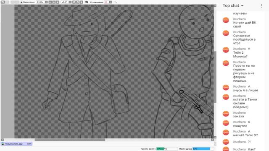Image resolution: width=269 pixels, height=151 pixels.
Task: Click the "Место диска" status label
Action: [x=185, y=149]
